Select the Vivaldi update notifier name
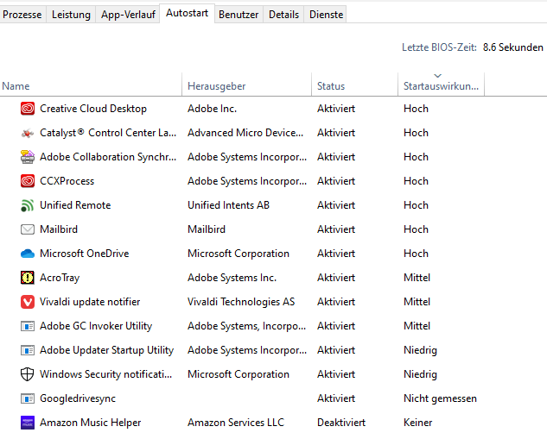The height and width of the screenshot is (439, 547). 90,302
